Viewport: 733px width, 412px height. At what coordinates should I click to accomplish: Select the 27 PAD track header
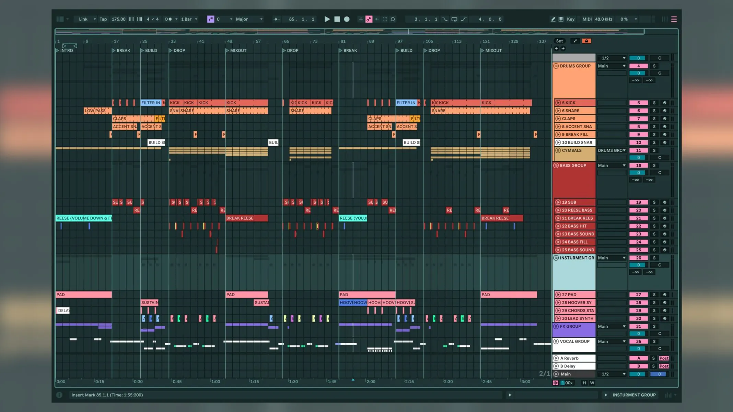pos(575,294)
